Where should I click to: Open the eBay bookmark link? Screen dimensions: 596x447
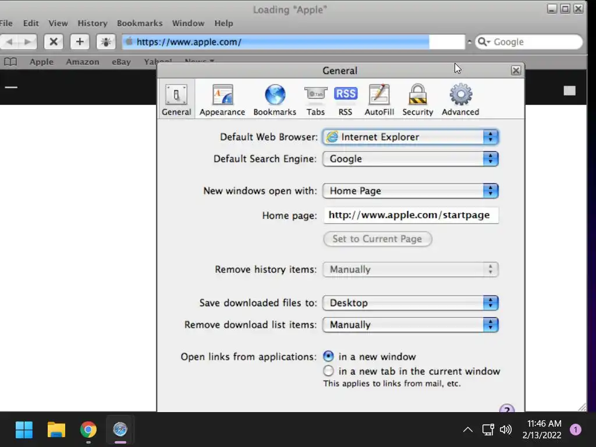(x=121, y=62)
